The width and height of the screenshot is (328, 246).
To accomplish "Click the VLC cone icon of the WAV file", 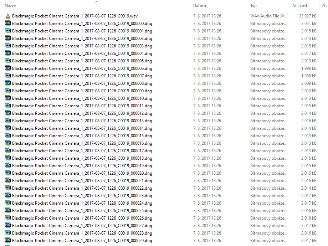I will [x=8, y=16].
